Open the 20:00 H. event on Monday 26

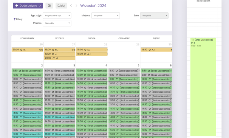(27, 50)
